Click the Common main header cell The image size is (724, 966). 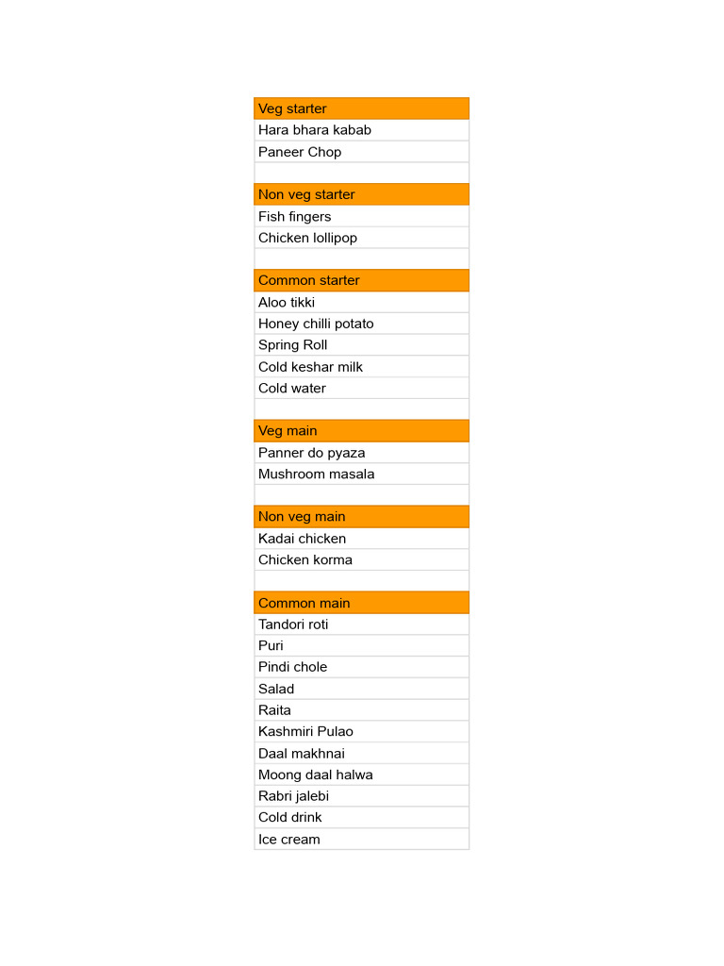(x=361, y=603)
